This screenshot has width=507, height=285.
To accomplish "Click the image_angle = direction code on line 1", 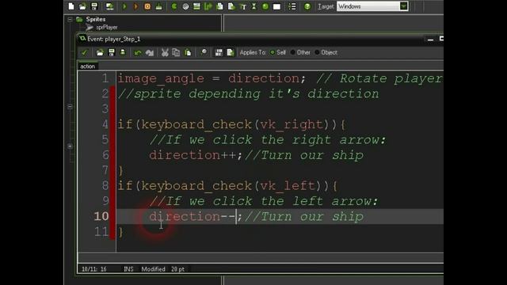I will point(212,78).
